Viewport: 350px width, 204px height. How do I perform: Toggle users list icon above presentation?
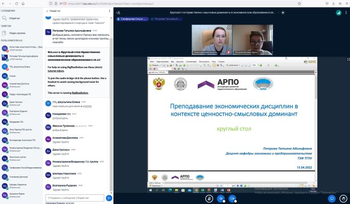click(119, 13)
